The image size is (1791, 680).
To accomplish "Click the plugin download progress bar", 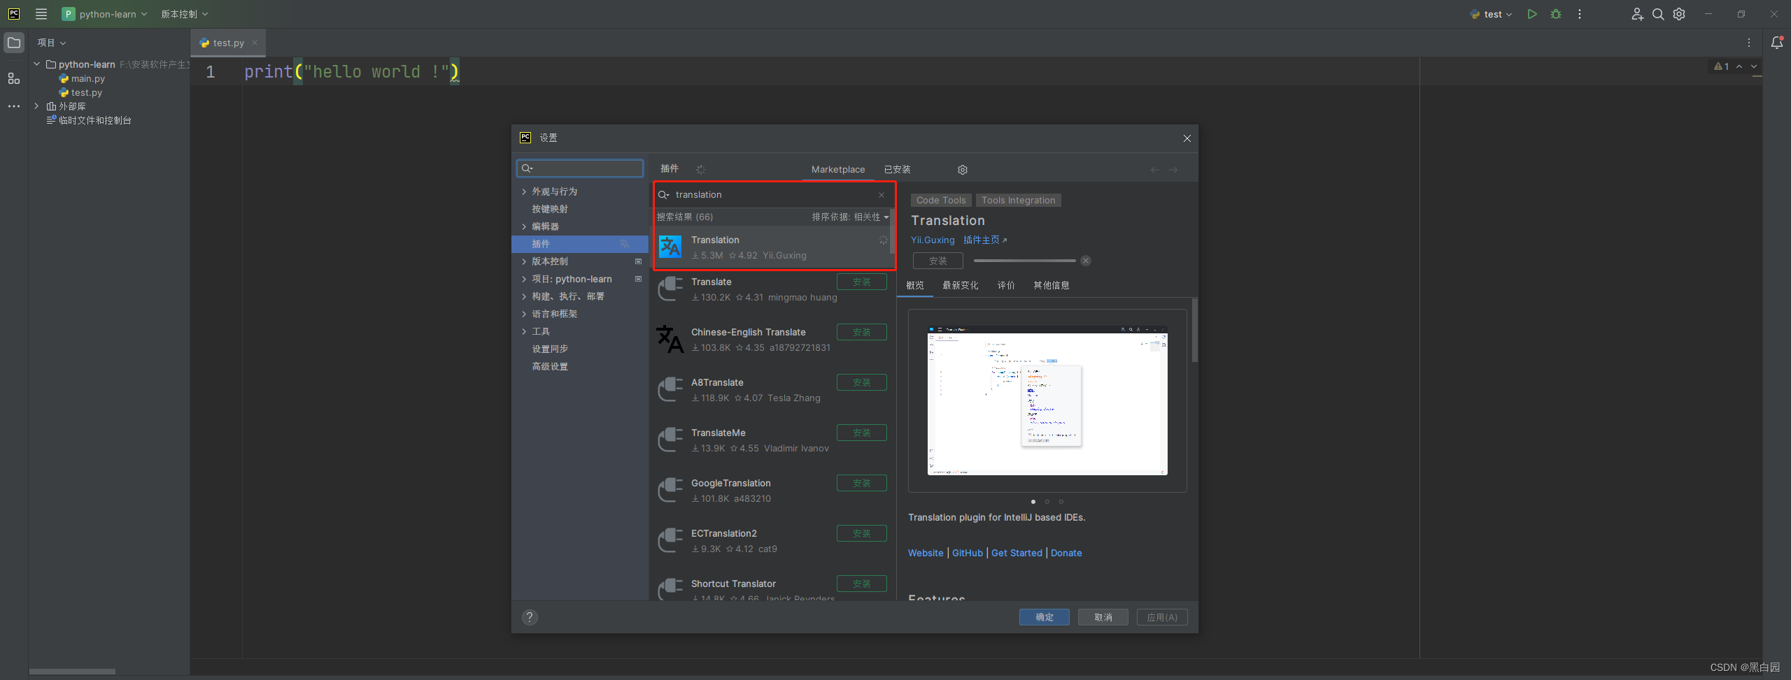I will [x=1025, y=261].
